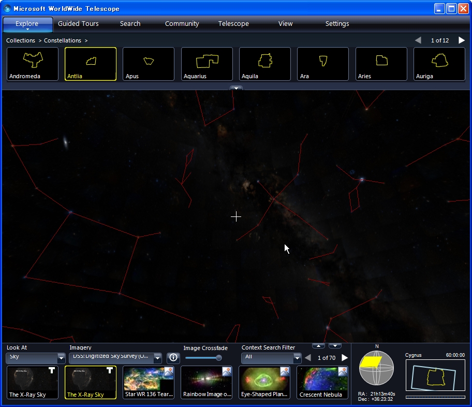This screenshot has width=472, height=407.
Task: Open the Ara constellation thumbnail
Action: (x=323, y=64)
